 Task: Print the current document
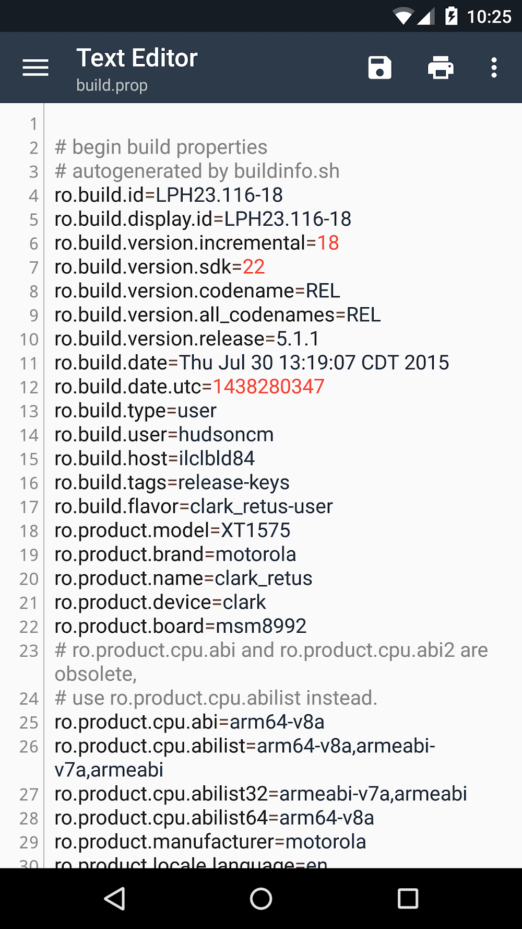(441, 68)
